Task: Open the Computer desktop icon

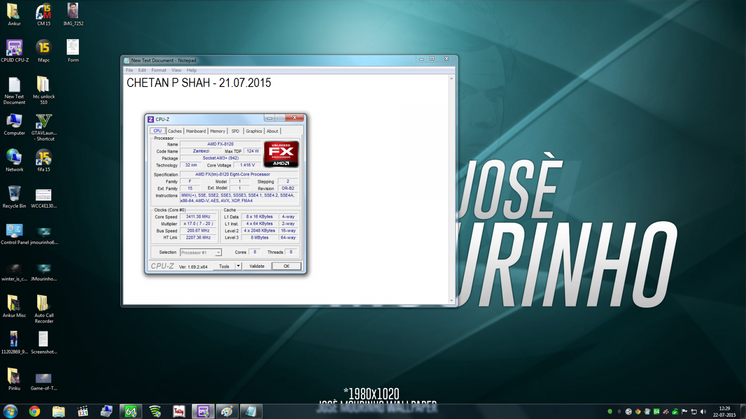Action: pyautogui.click(x=14, y=124)
